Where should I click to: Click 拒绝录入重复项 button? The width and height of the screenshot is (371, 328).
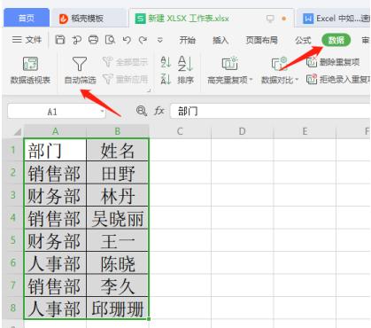coord(338,79)
